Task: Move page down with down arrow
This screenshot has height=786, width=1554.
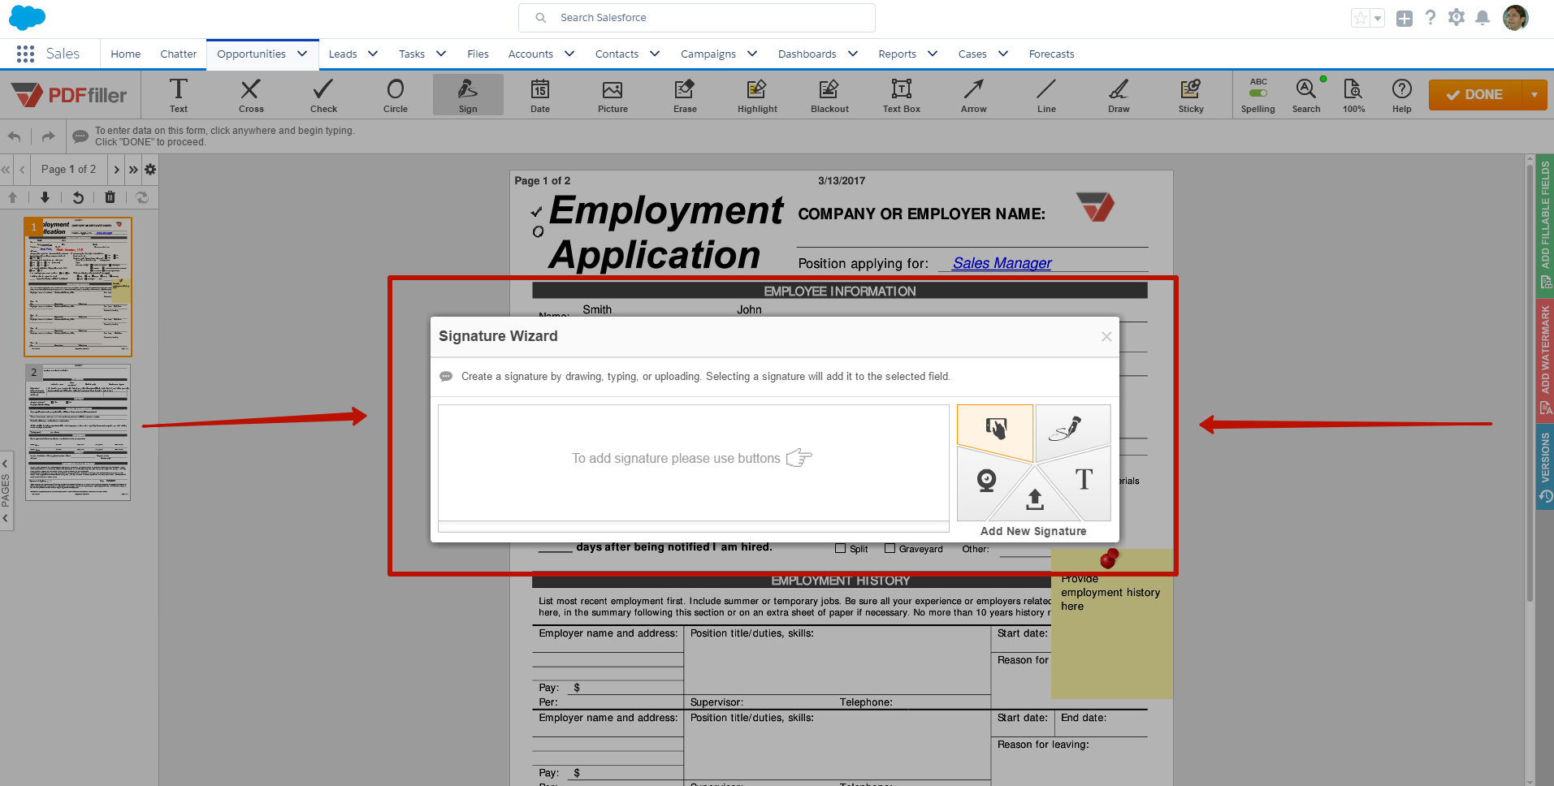Action: [x=45, y=197]
